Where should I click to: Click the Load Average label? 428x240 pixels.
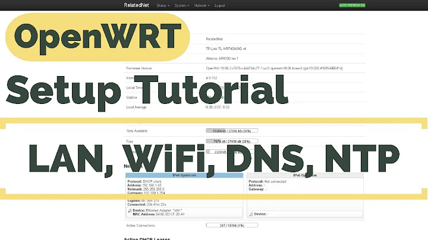click(136, 107)
